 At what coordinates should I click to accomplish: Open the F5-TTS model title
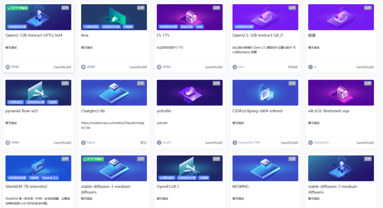[x=163, y=35]
